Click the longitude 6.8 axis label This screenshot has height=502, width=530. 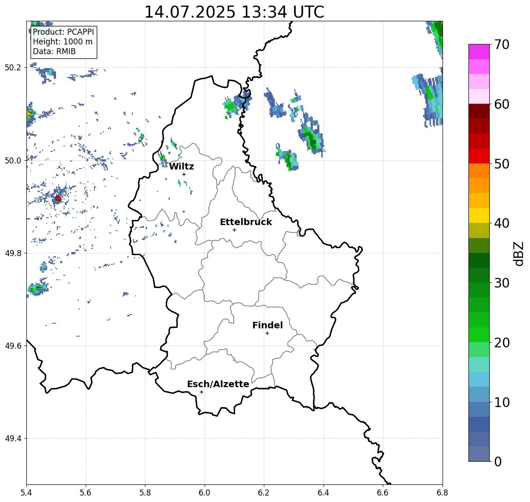[443, 492]
